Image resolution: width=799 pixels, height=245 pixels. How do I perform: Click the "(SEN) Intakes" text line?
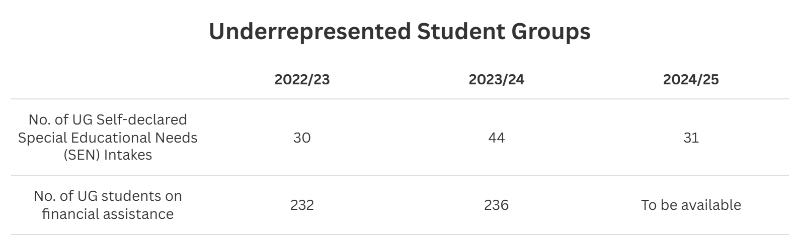[x=108, y=155]
